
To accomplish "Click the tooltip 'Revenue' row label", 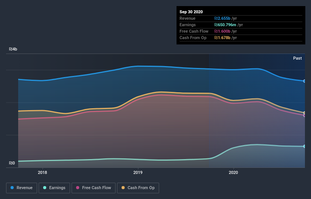I will 188,18.
